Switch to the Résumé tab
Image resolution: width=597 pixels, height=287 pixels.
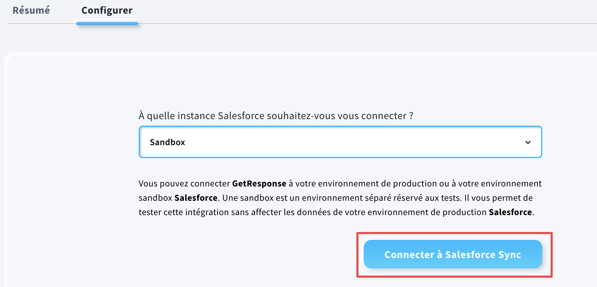pyautogui.click(x=31, y=10)
